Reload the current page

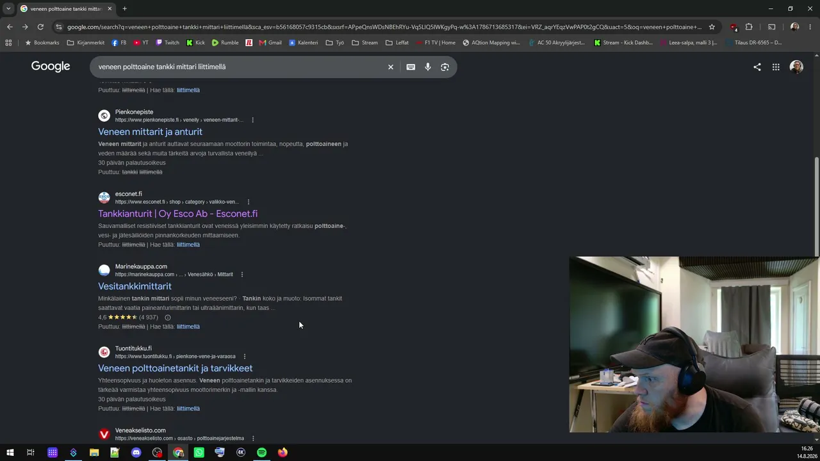click(40, 27)
